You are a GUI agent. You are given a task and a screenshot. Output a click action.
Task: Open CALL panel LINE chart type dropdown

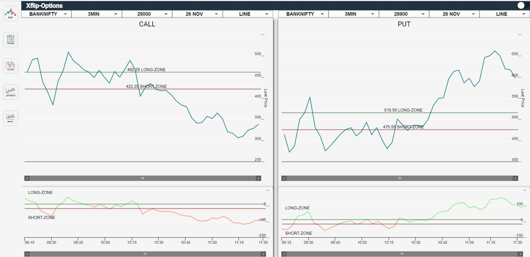(x=248, y=14)
